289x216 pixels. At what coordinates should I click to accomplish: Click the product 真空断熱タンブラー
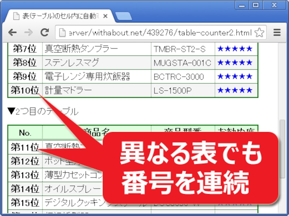click(x=81, y=49)
